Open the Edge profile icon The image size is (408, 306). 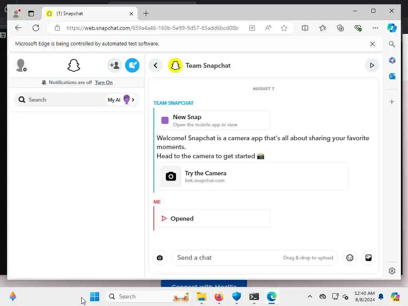16,13
